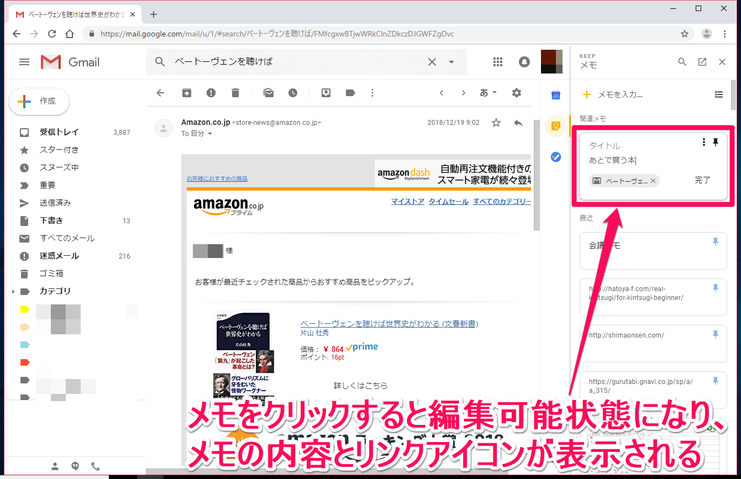The width and height of the screenshot is (741, 479).
Task: Toggle the Keep side panel icon
Action: click(556, 126)
